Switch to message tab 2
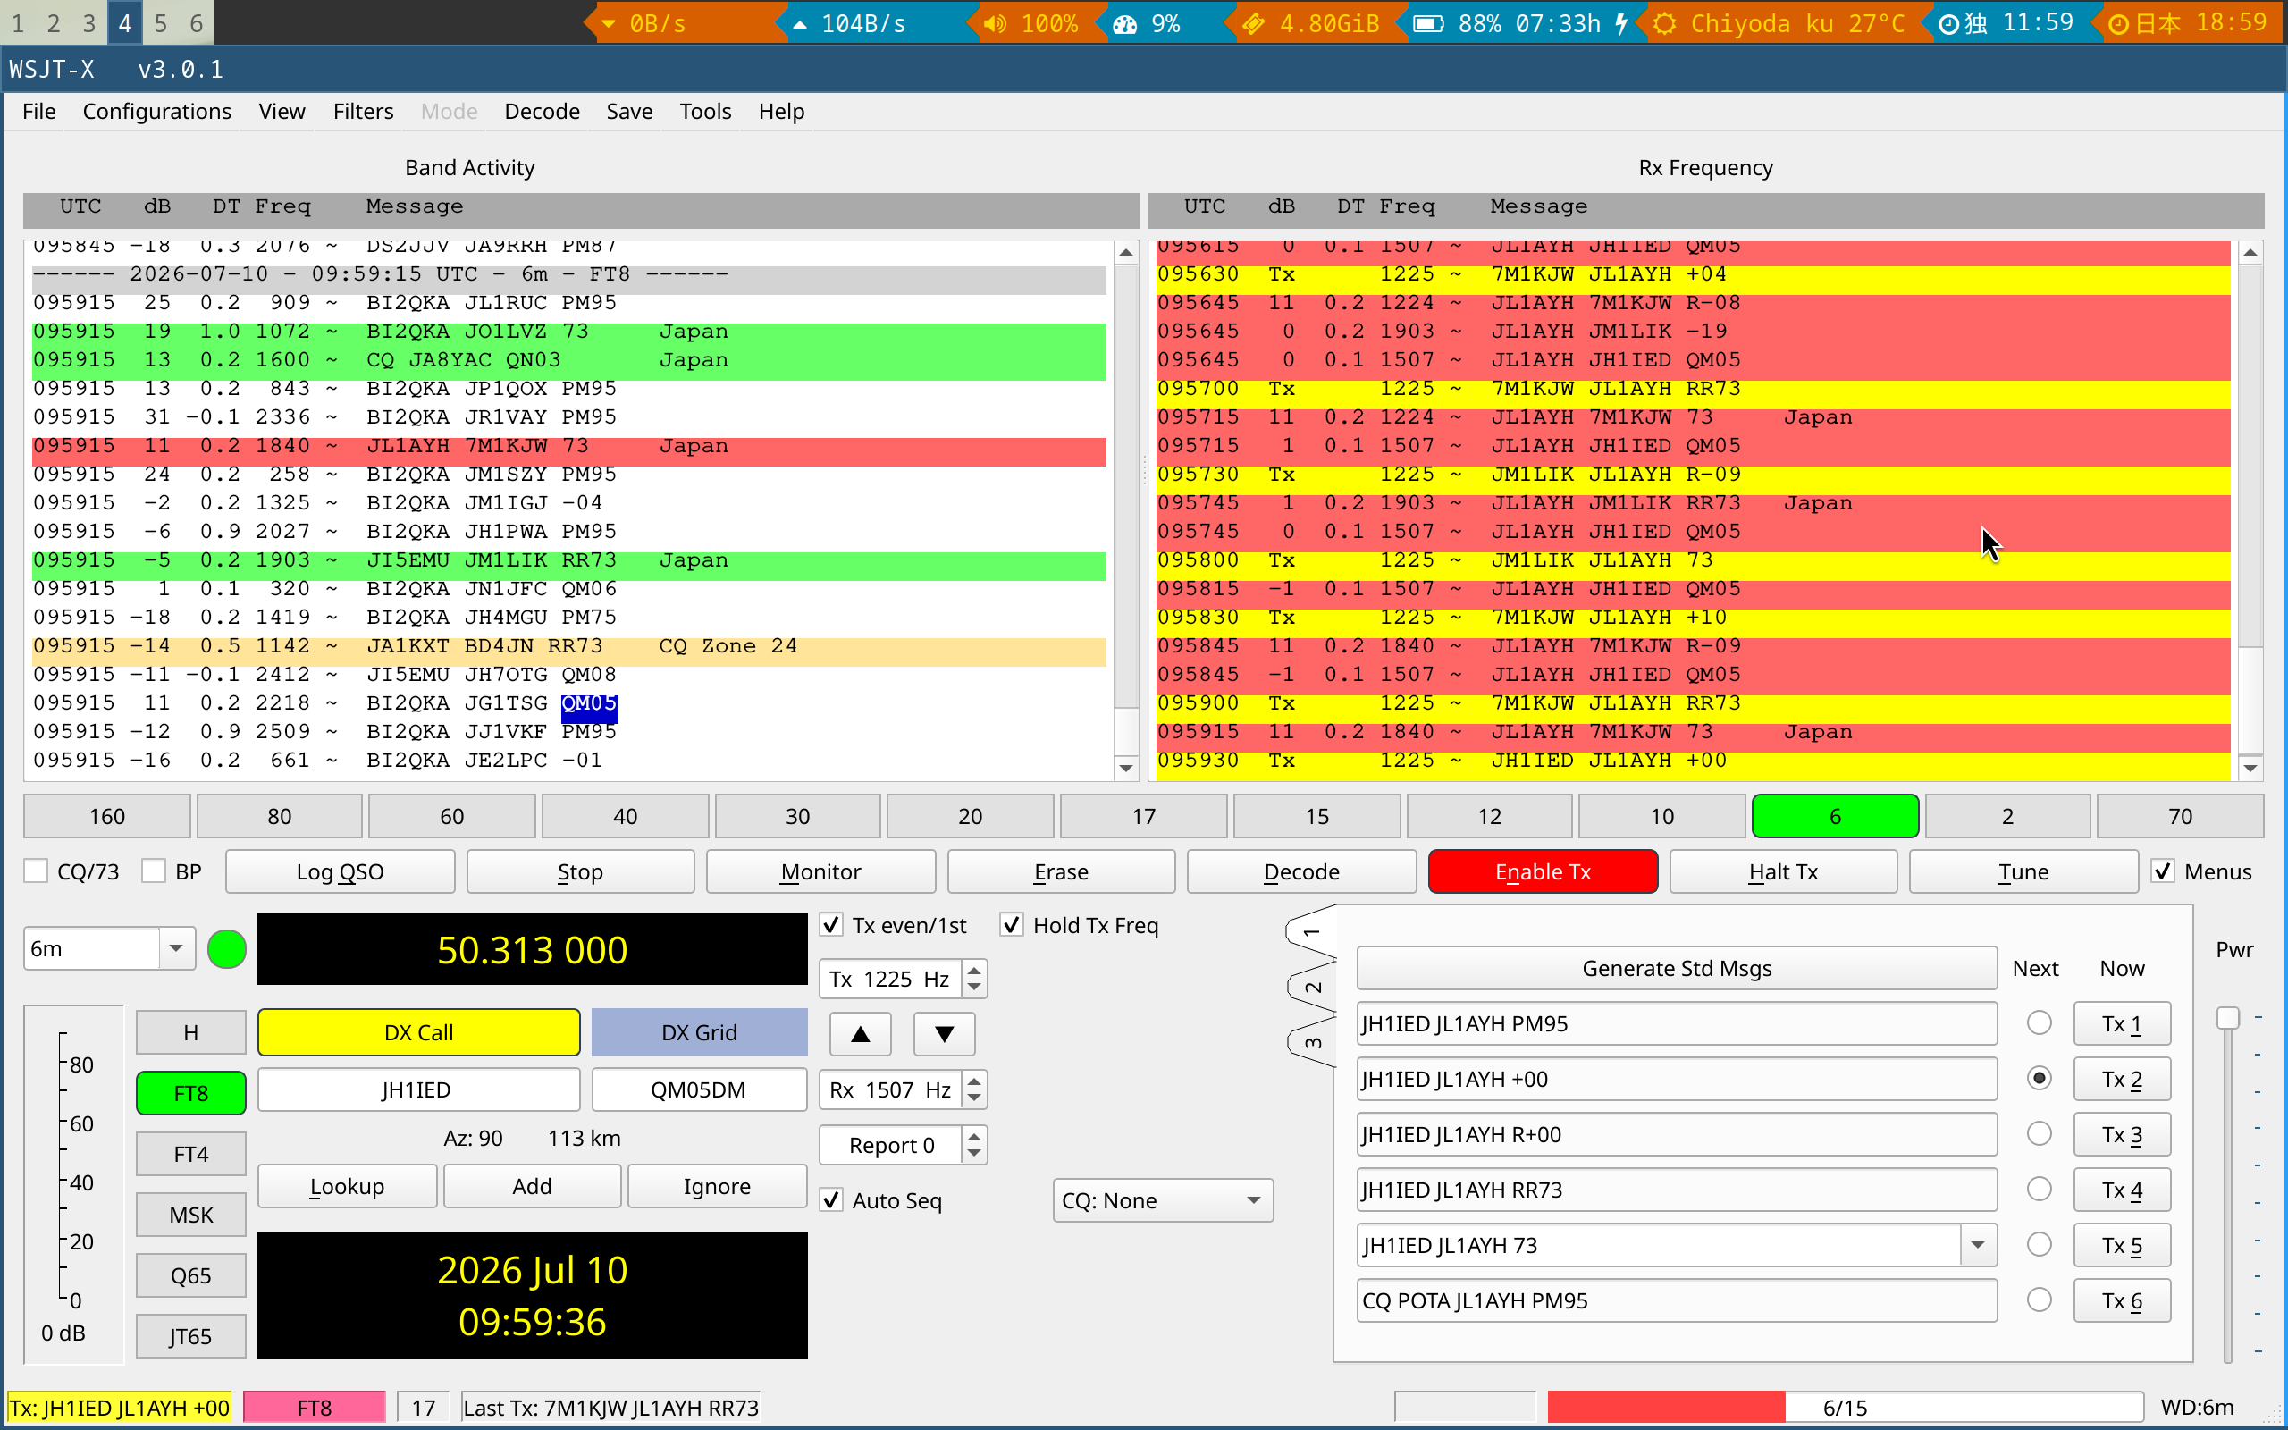This screenshot has height=1430, width=2288. coord(1312,987)
